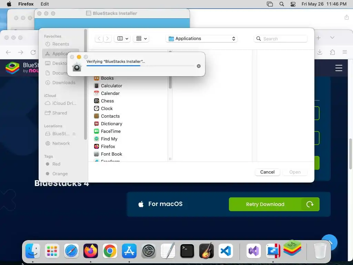Screen dimensions: 353x265
Task: Launch Safari from the dock
Action: pyautogui.click(x=71, y=251)
